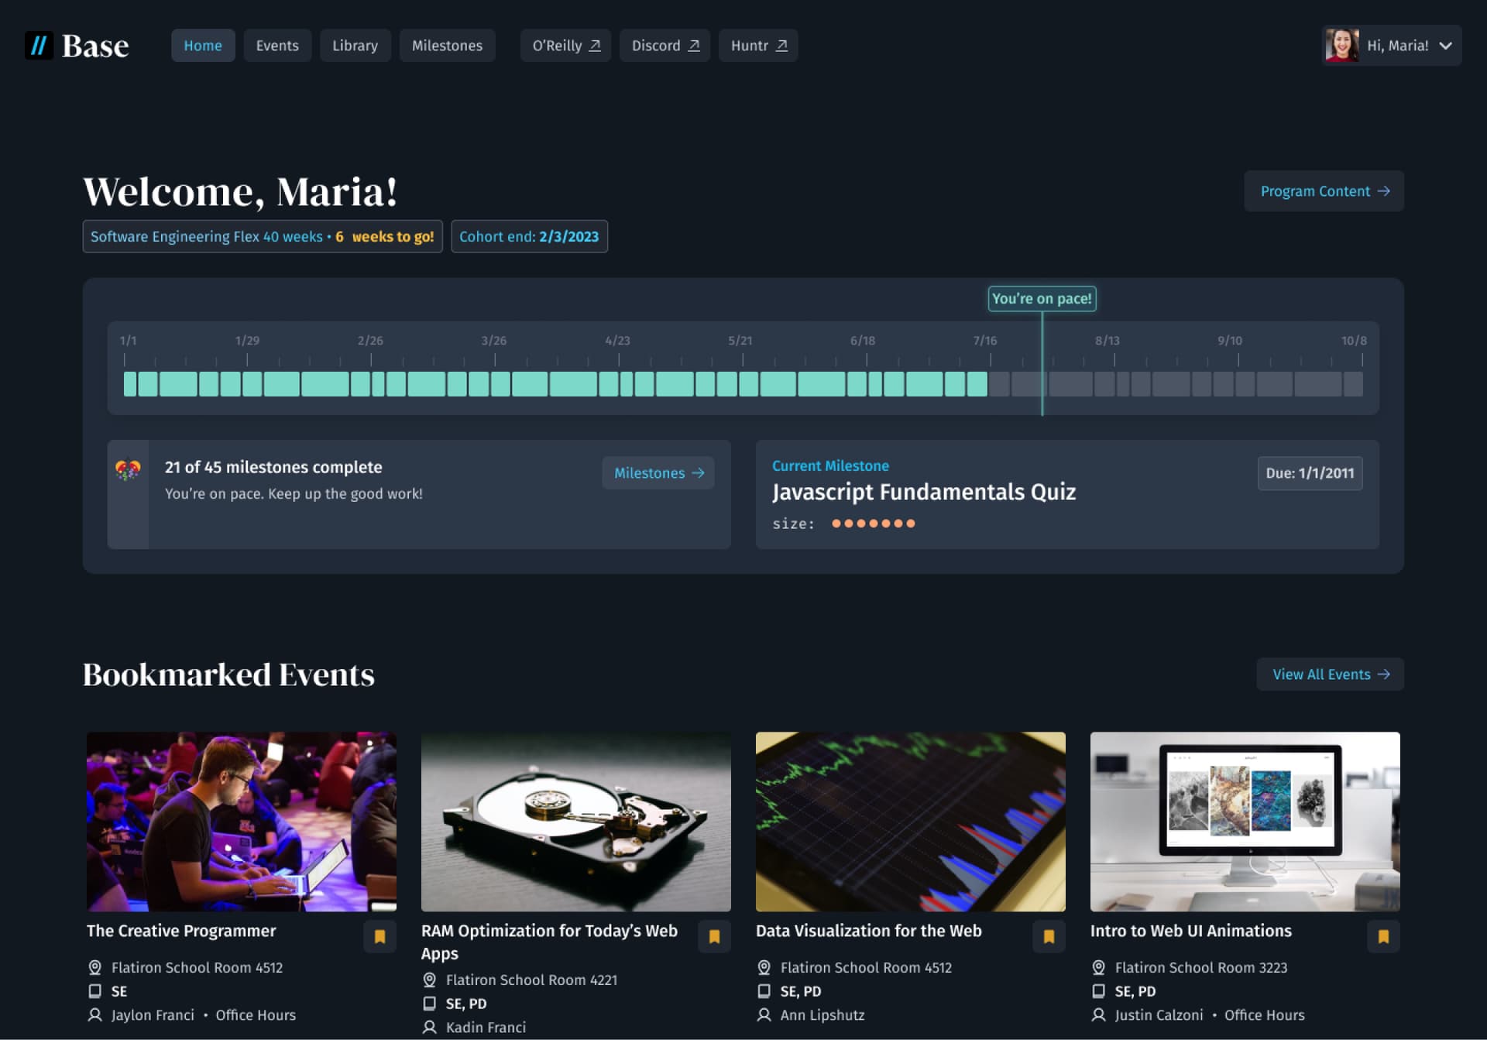This screenshot has width=1487, height=1040.
Task: Click Maria's profile avatar picture
Action: pos(1342,46)
